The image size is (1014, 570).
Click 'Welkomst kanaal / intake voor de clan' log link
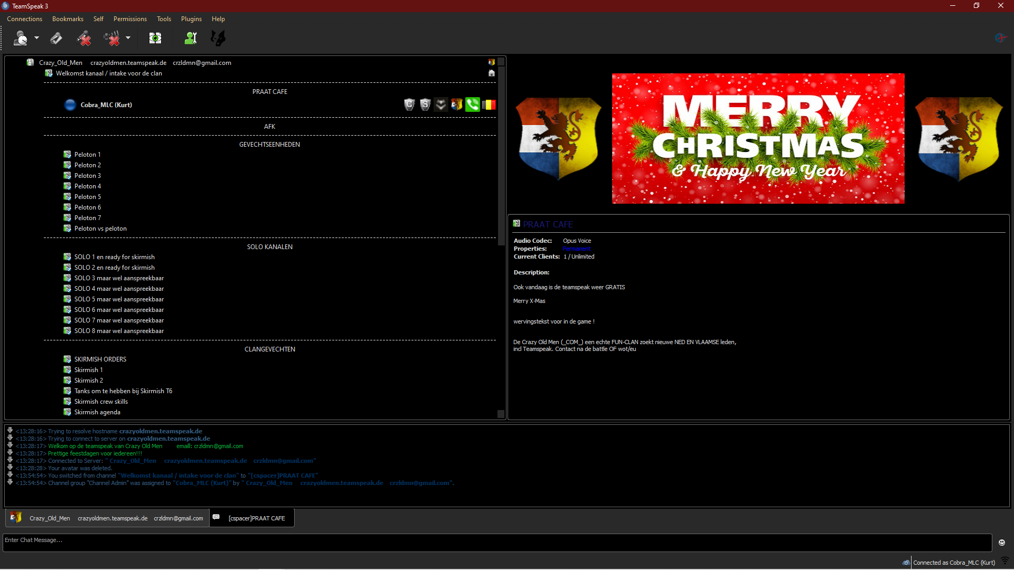(178, 476)
